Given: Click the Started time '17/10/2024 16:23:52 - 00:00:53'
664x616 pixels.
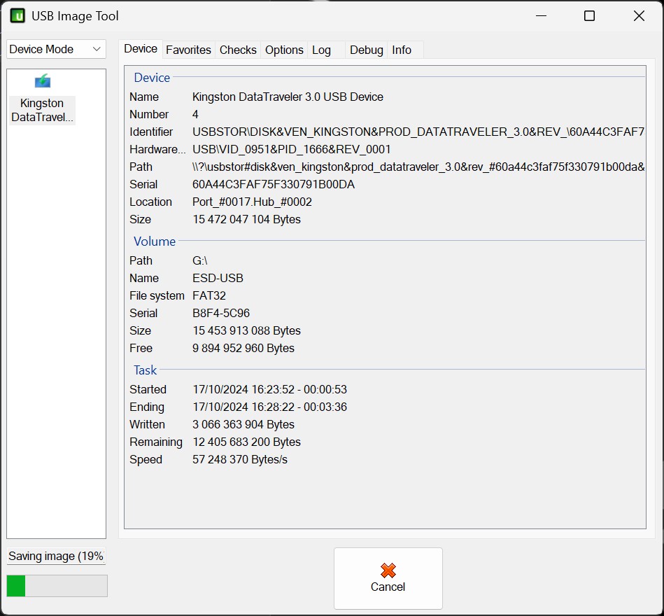Looking at the screenshot, I should (x=270, y=389).
